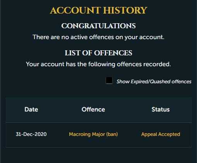Click the word 'recorded' in offences description

(x=157, y=64)
